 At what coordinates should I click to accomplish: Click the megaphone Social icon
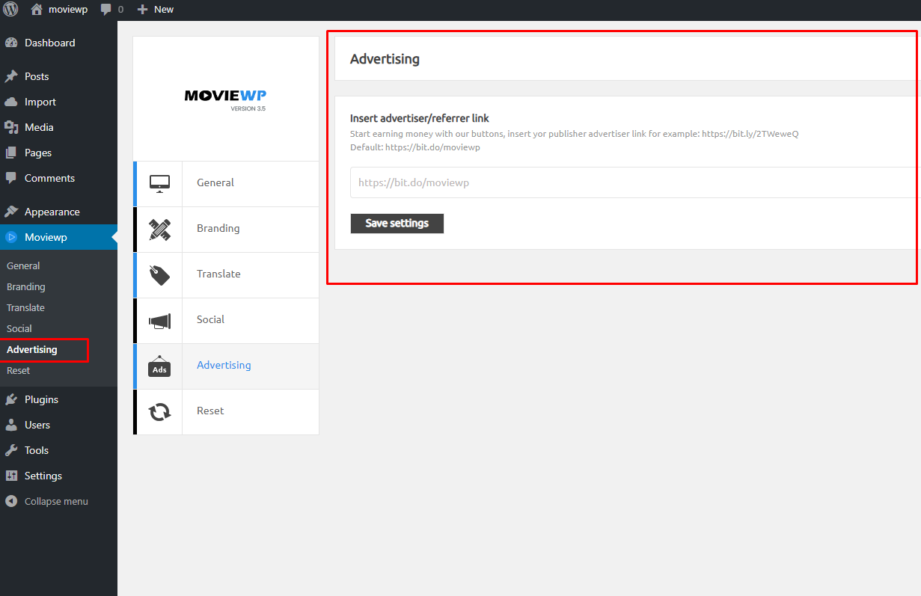[159, 321]
